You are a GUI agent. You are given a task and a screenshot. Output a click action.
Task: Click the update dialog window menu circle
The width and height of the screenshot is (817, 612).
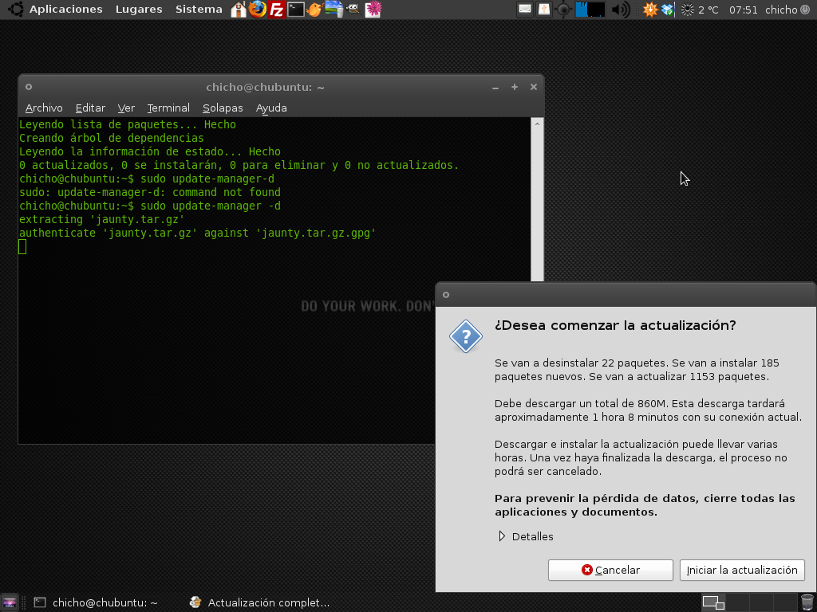click(x=446, y=295)
